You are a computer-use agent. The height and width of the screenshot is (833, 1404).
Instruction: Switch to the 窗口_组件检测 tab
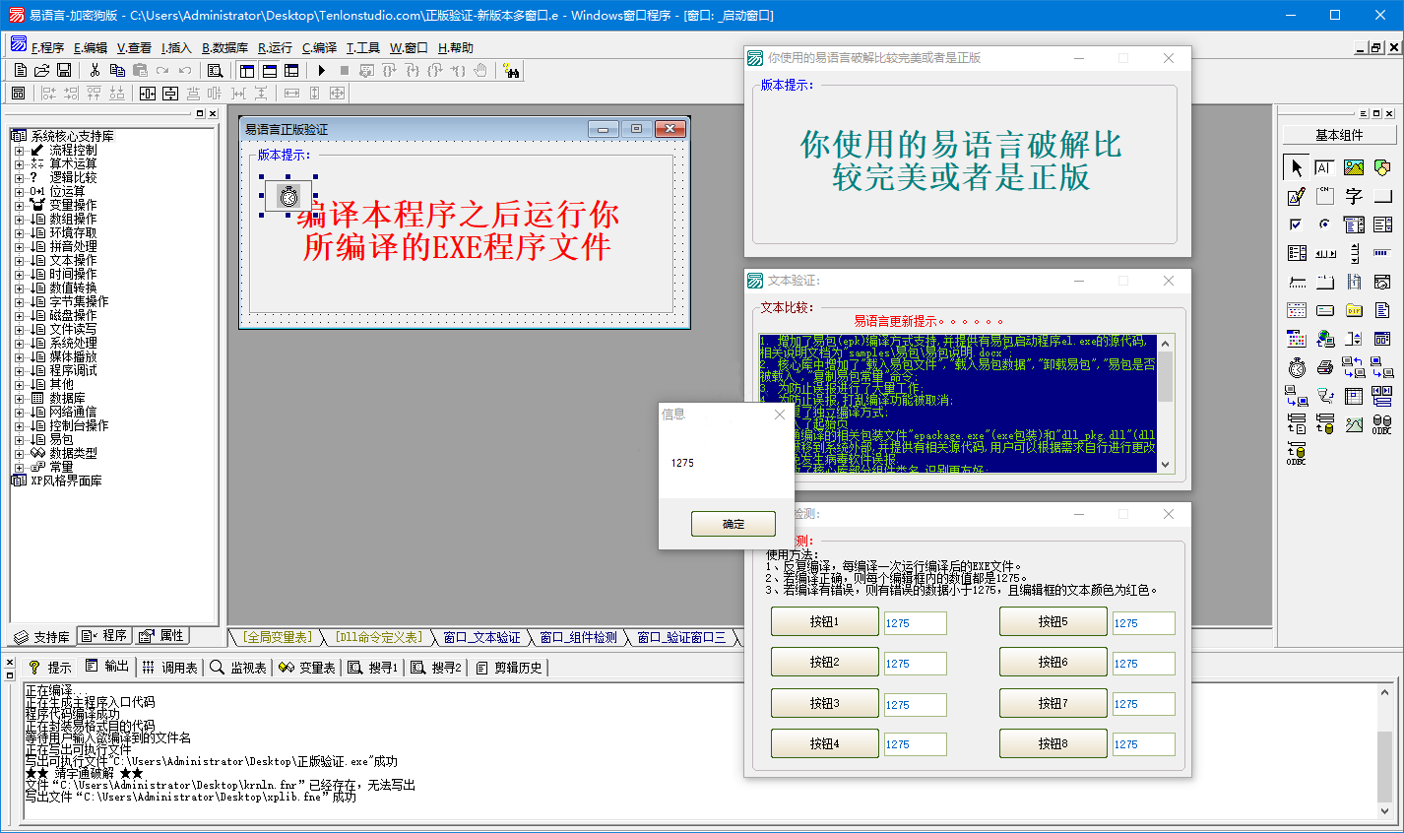pos(578,637)
